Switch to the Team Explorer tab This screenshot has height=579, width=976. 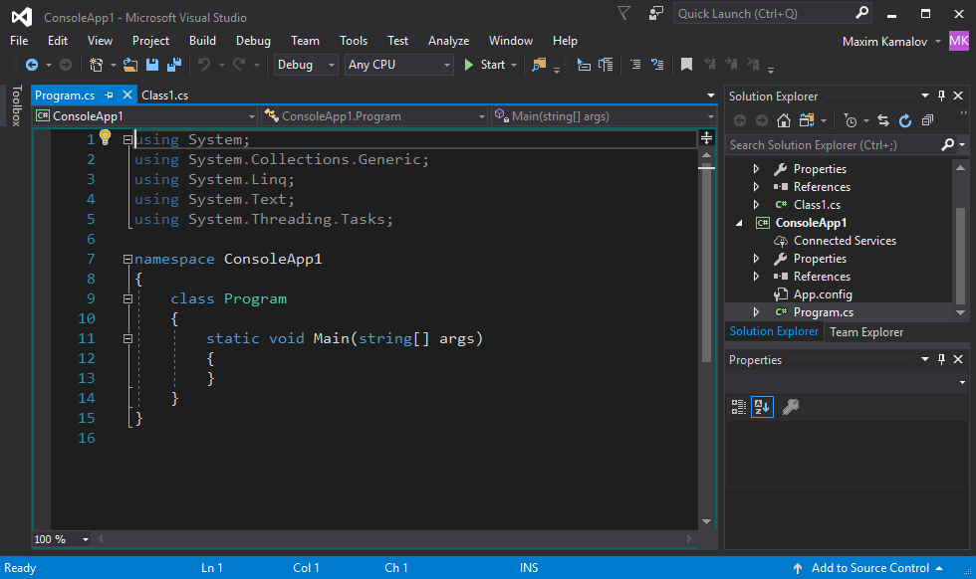point(866,332)
